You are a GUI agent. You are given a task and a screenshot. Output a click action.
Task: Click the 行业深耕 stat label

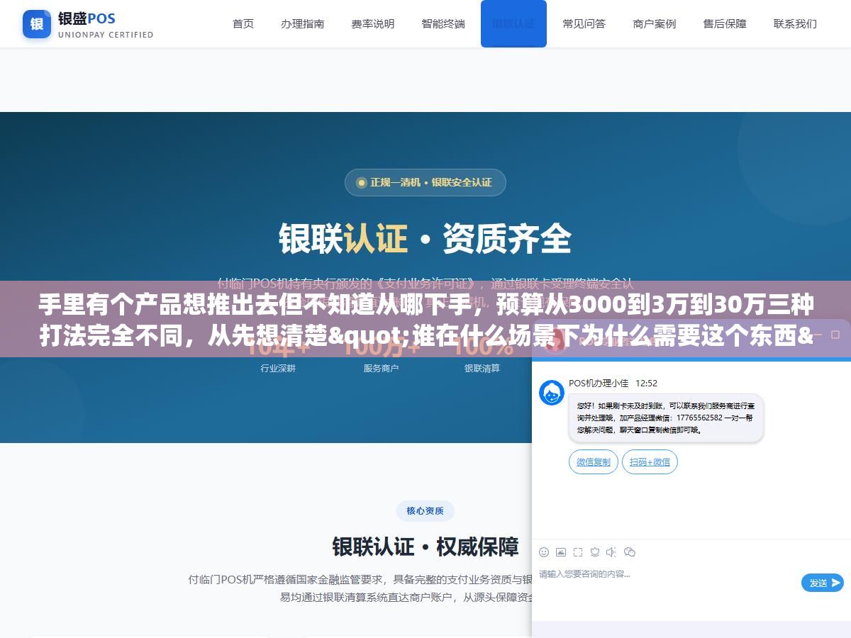(x=278, y=368)
